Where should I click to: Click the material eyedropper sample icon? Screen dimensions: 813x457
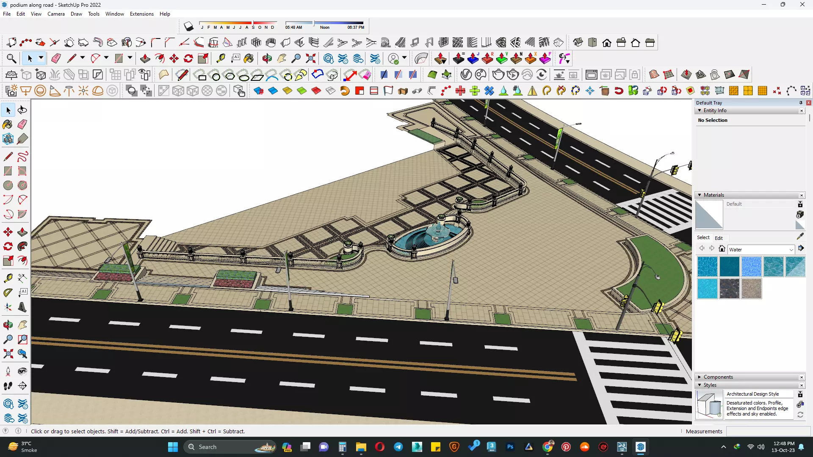point(800,237)
